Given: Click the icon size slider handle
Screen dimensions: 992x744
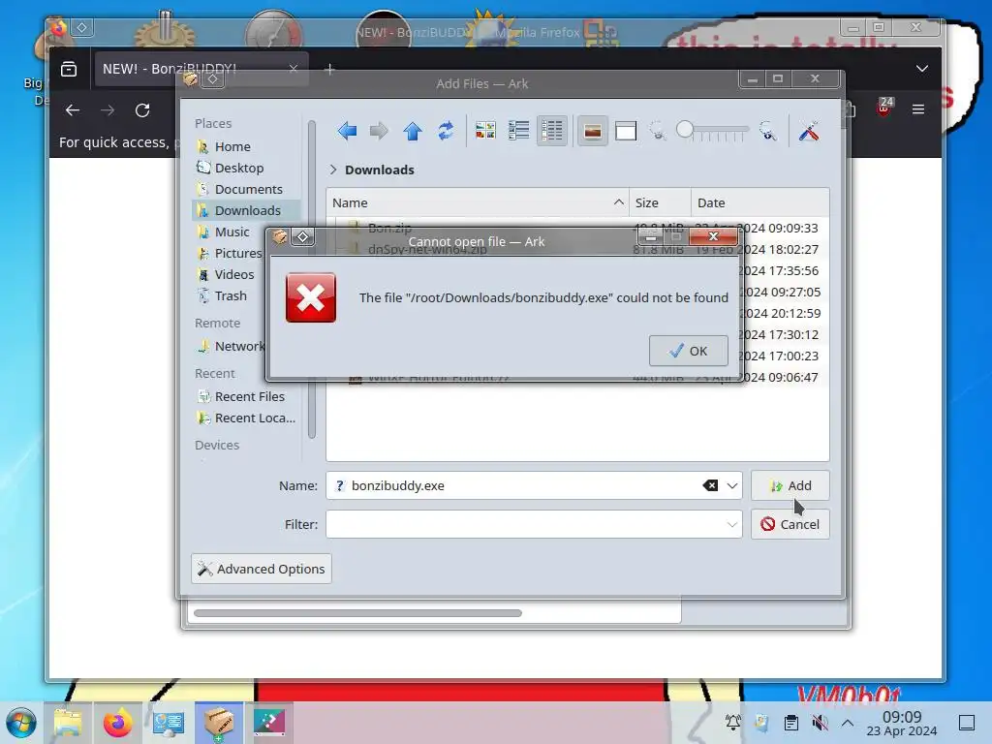Looking at the screenshot, I should click(685, 129).
